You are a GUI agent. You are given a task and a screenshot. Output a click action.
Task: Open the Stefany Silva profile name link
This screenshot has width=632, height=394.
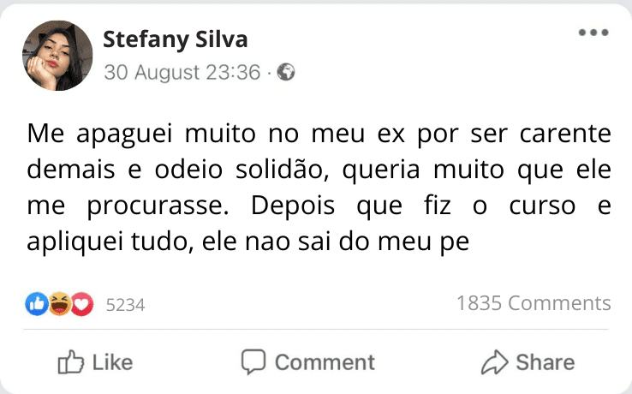click(x=176, y=39)
